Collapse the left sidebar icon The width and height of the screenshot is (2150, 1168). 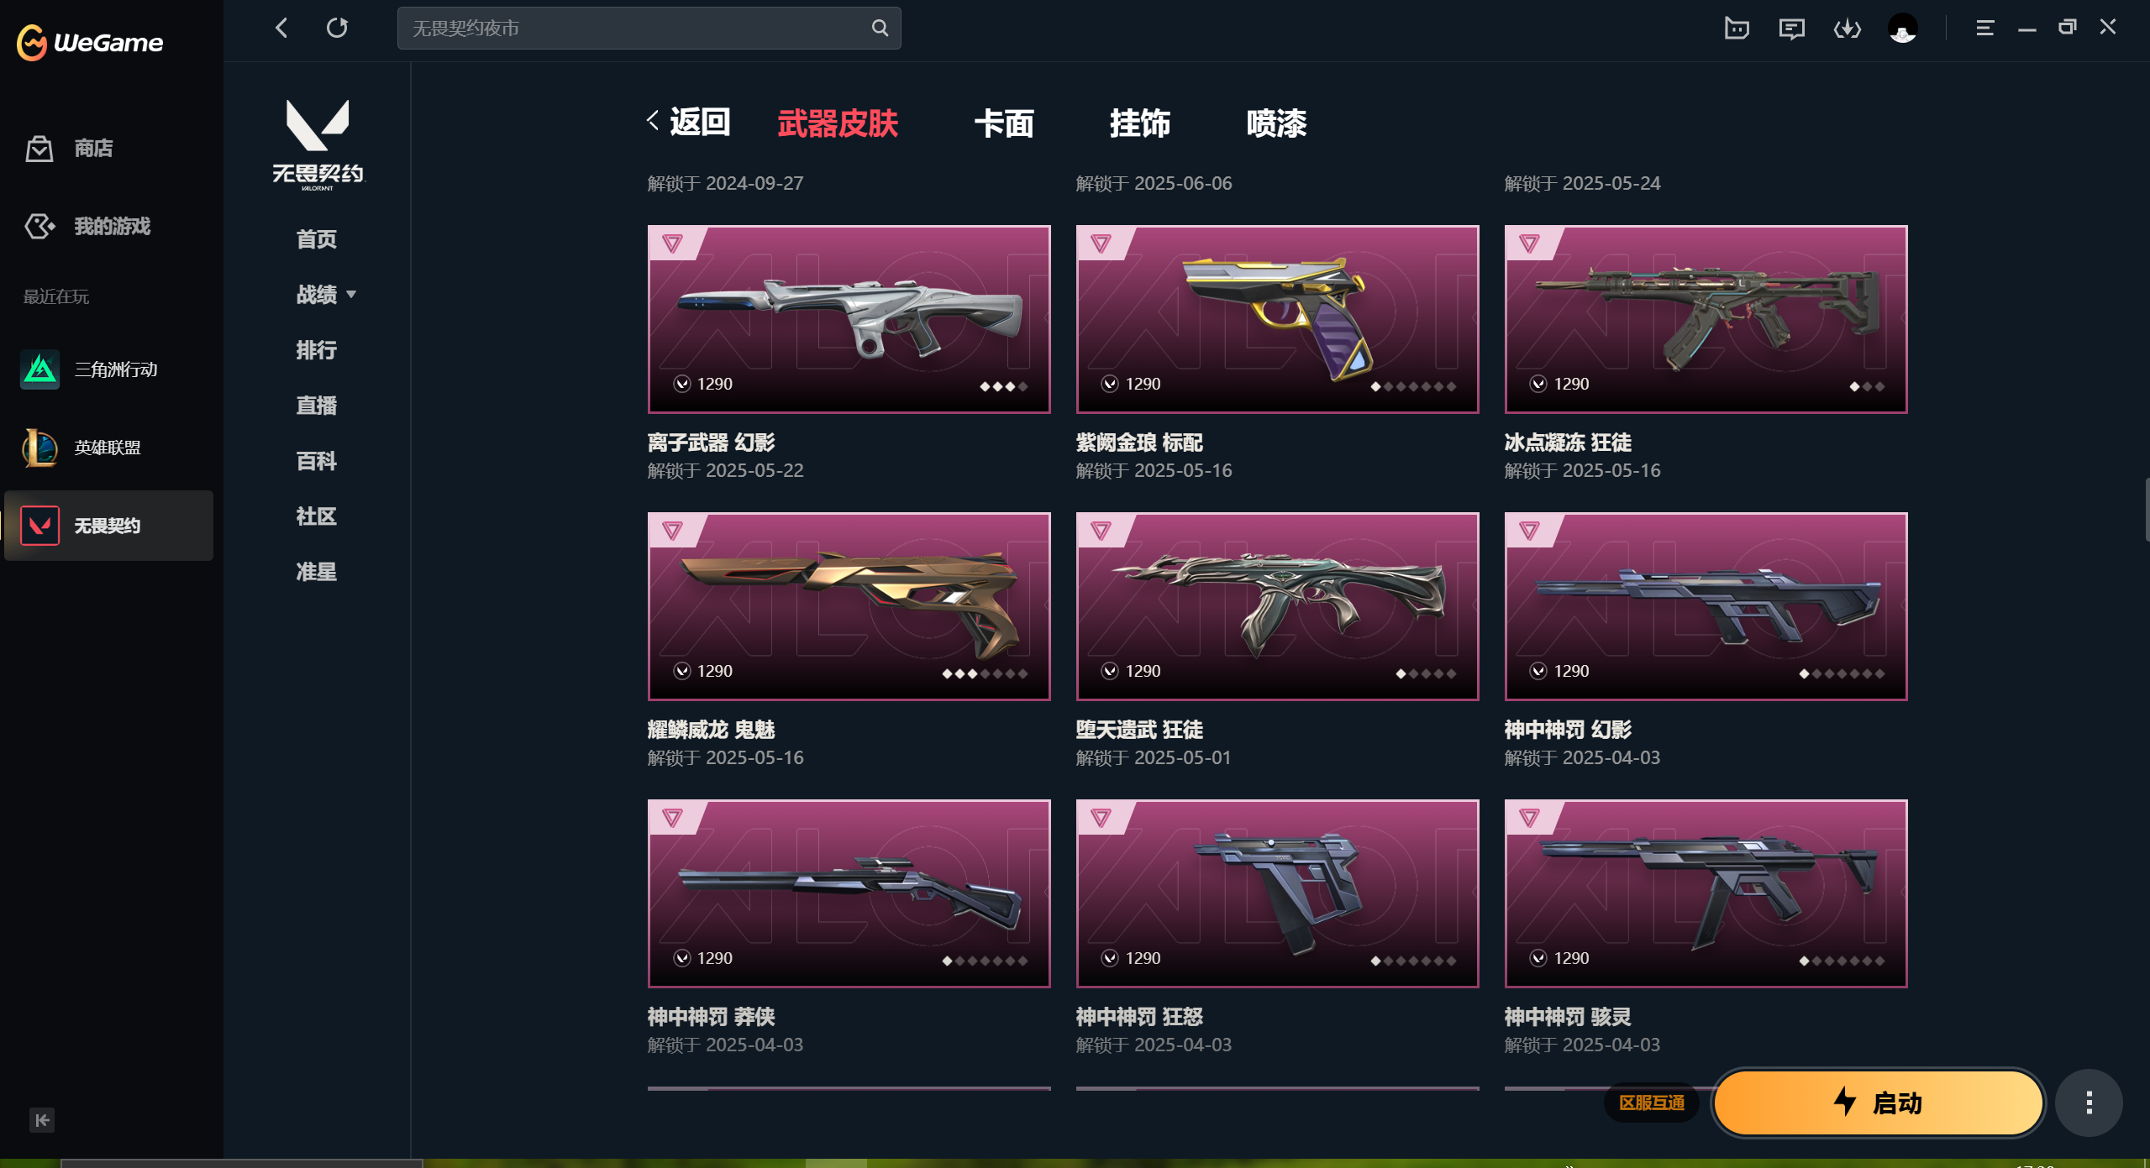click(42, 1119)
